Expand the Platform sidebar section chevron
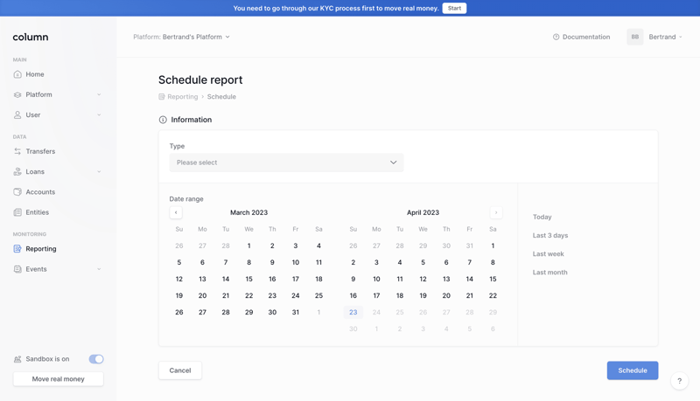This screenshot has width=700, height=401. tap(99, 94)
